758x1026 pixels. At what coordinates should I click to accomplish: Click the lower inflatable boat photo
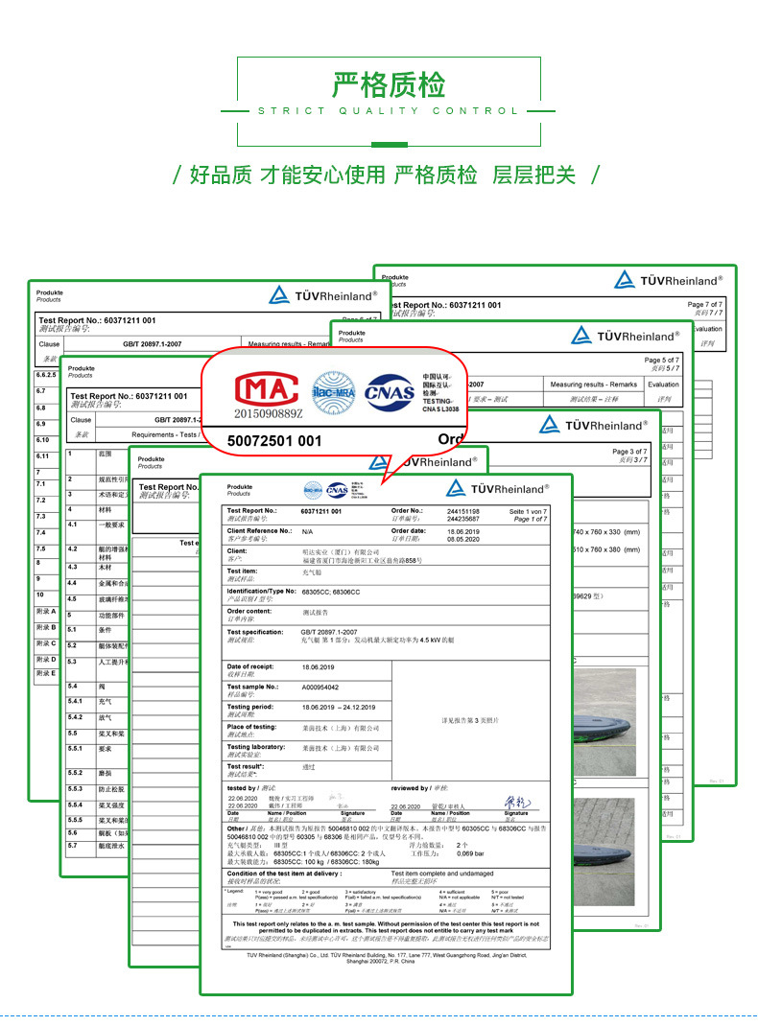click(x=604, y=851)
